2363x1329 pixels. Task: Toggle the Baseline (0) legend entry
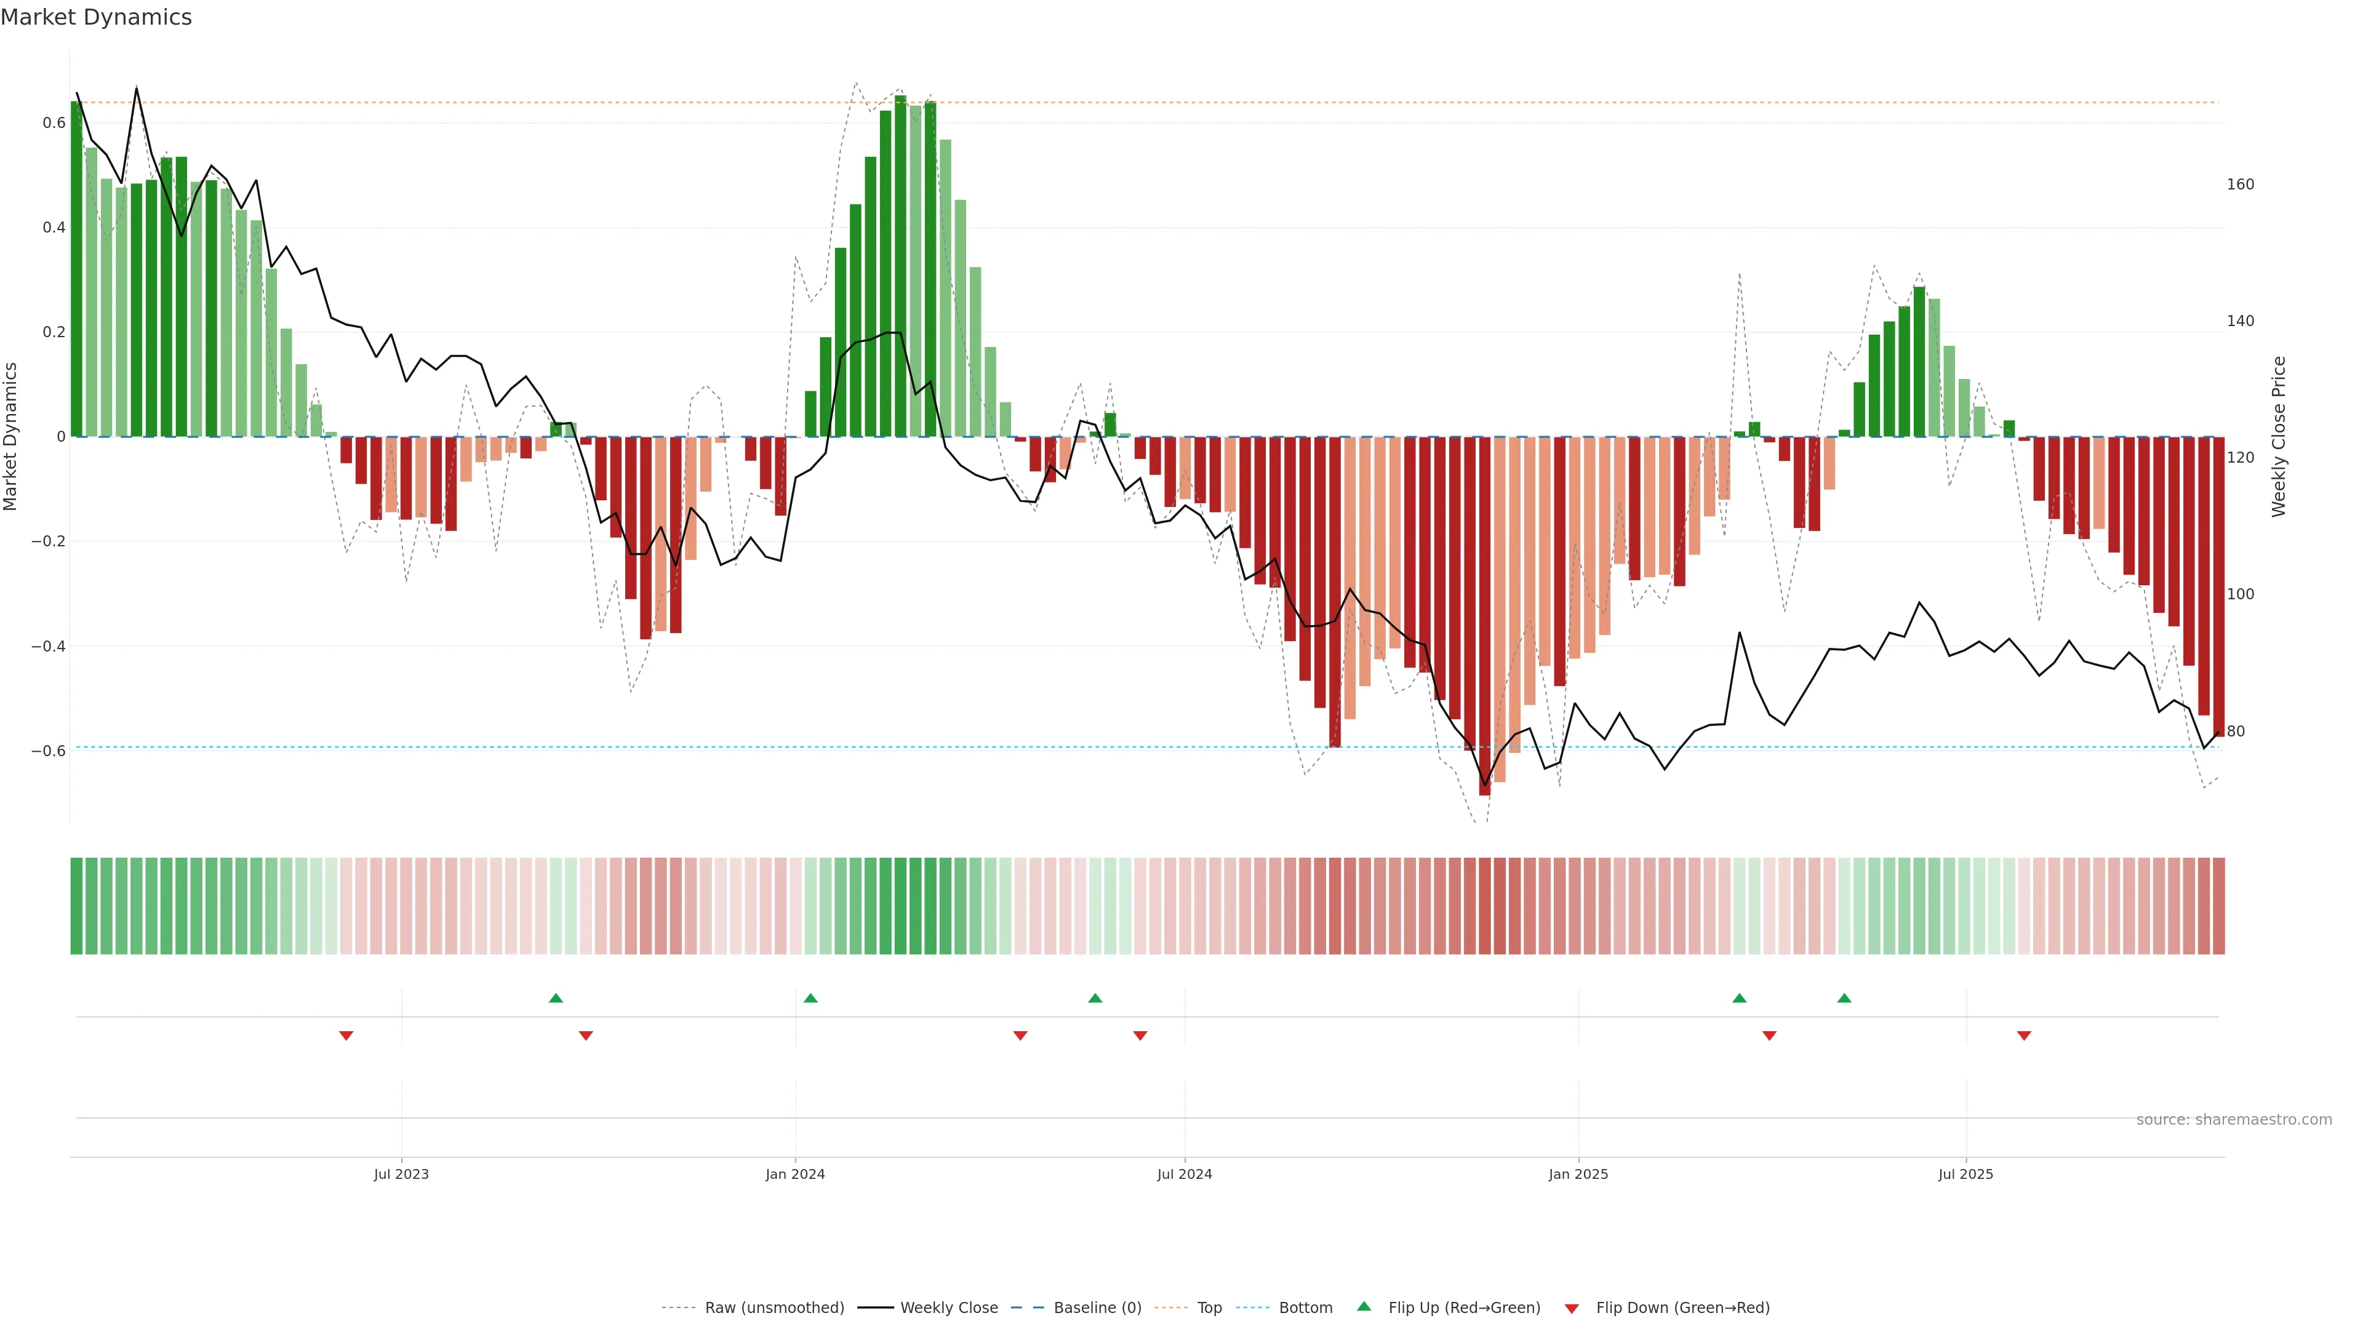click(1097, 1307)
